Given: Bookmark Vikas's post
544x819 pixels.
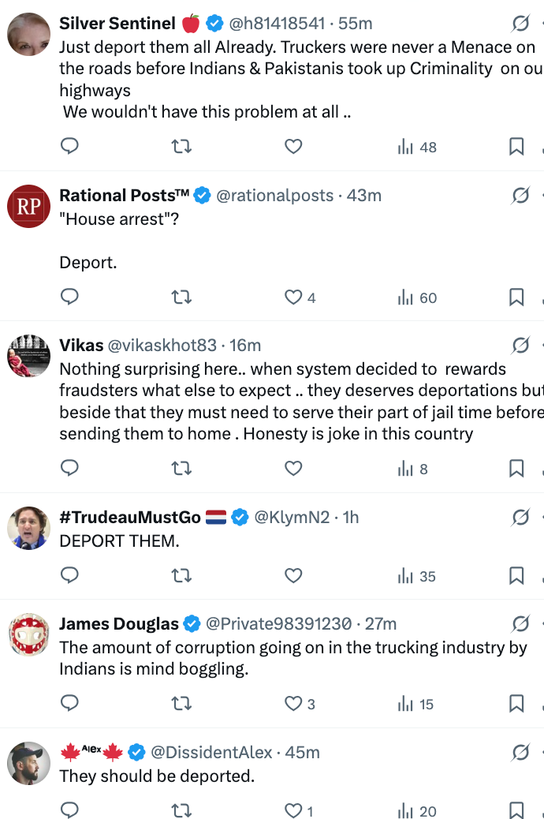Looking at the screenshot, I should click(x=516, y=469).
